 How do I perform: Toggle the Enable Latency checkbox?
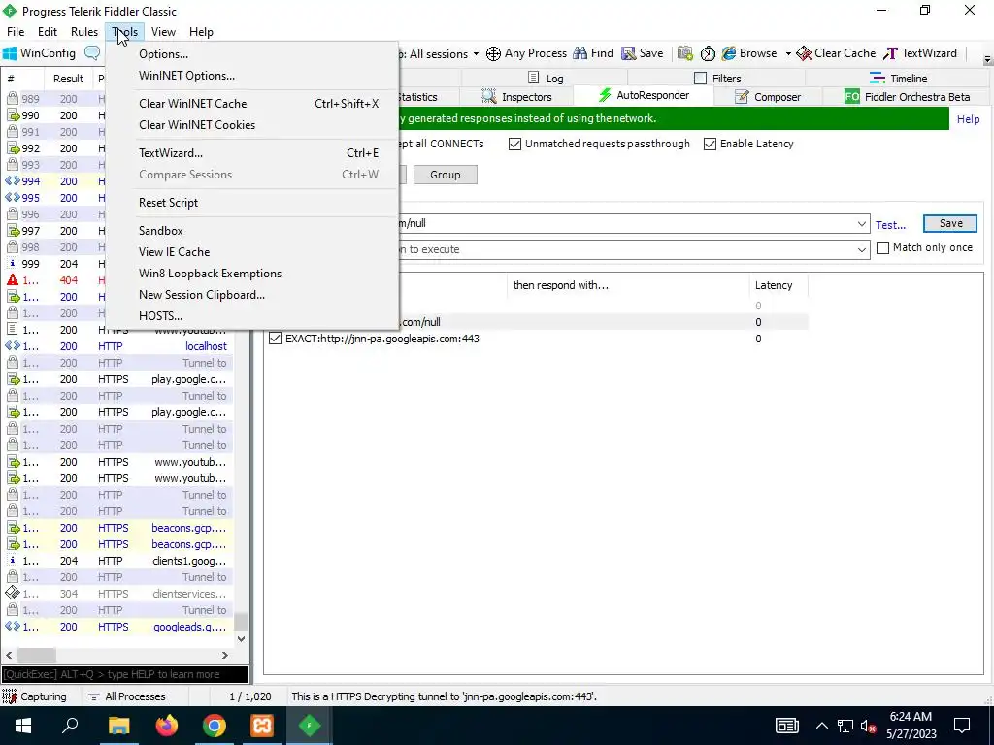(x=710, y=144)
